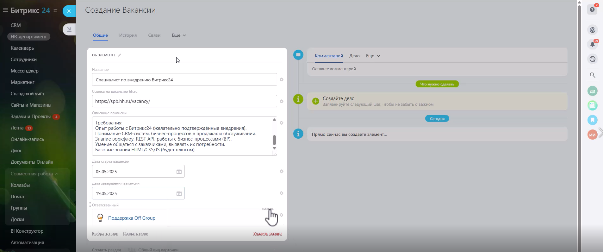Image resolution: width=603 pixels, height=252 pixels.
Task: Click the search magnifier icon in right panel
Action: point(592,75)
